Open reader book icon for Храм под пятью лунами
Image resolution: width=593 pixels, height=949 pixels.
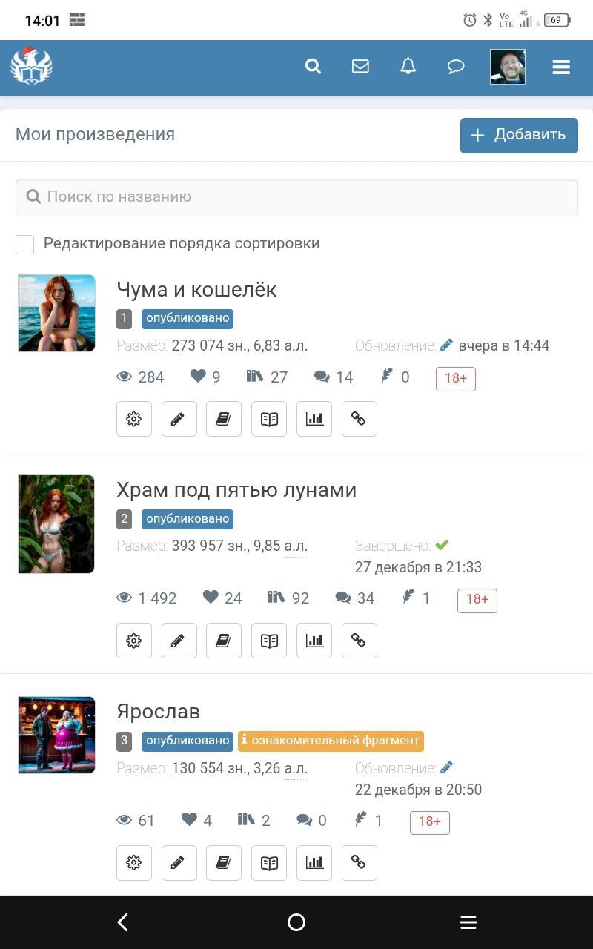click(269, 641)
